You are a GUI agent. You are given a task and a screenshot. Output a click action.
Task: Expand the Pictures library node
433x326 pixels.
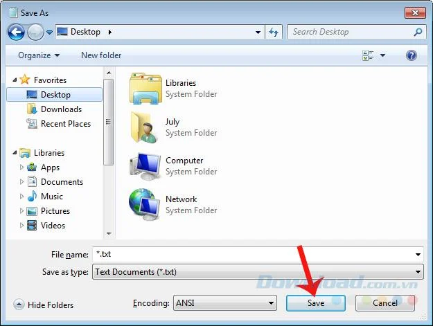[21, 210]
